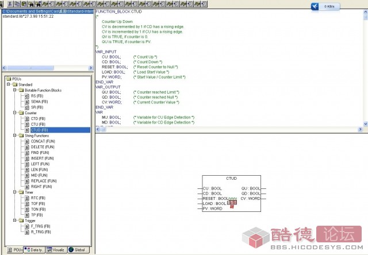Collapse the Timer folder node

15,192
